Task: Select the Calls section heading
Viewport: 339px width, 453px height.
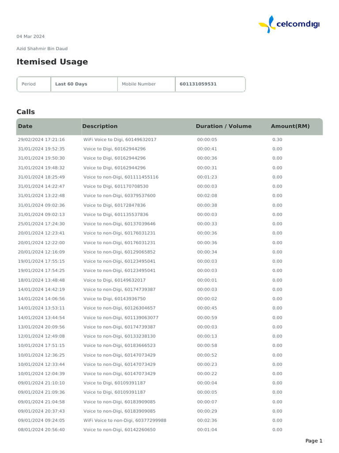Action: pyautogui.click(x=26, y=112)
